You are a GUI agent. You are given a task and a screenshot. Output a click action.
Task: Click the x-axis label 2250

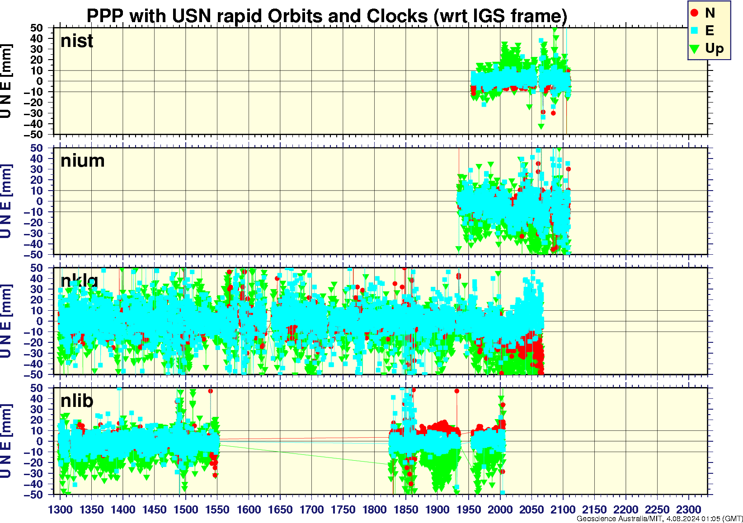click(657, 509)
